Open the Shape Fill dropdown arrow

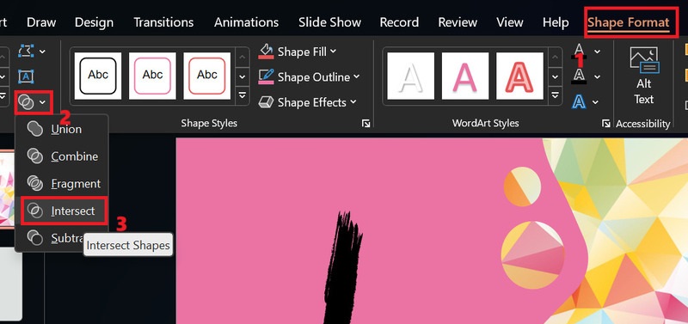pos(333,52)
